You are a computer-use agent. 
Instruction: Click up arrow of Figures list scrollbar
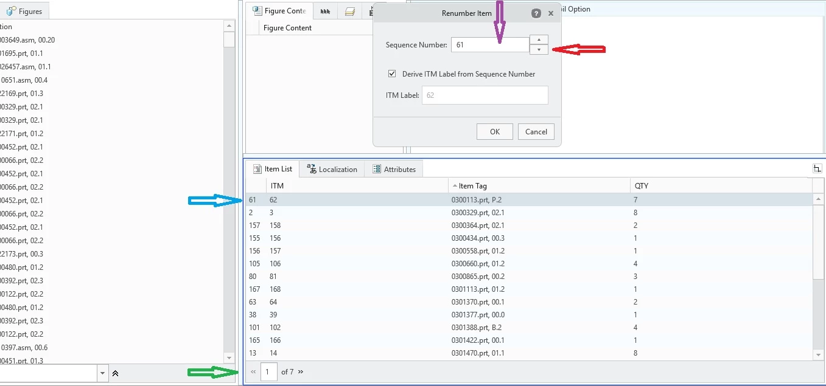(x=229, y=26)
